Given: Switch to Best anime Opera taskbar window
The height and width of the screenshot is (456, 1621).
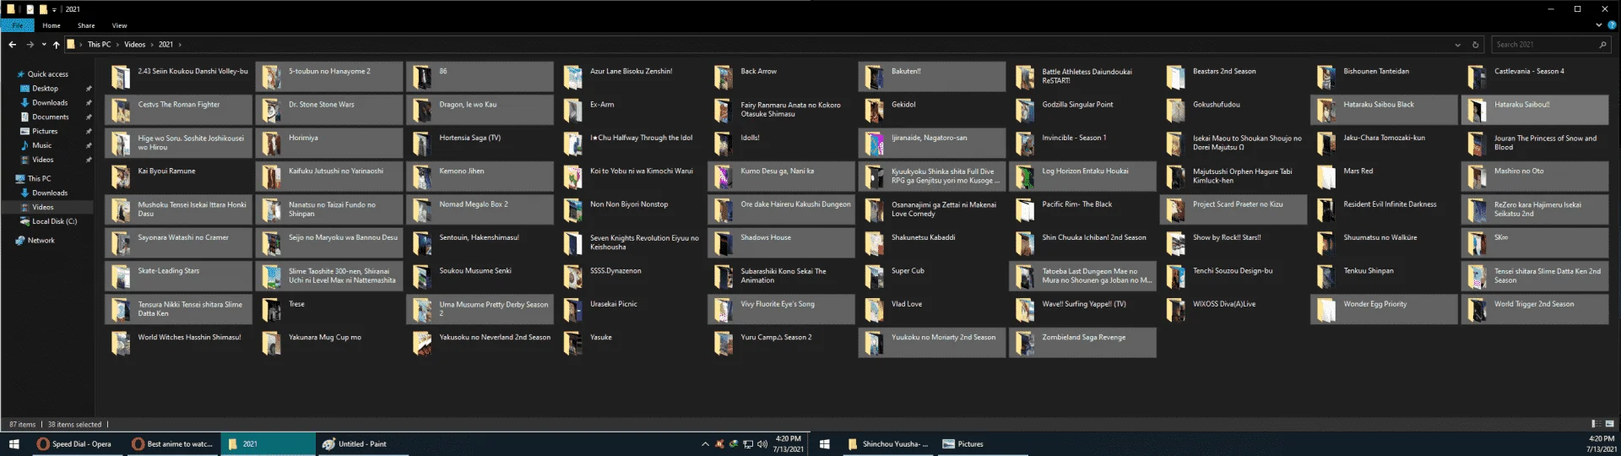Looking at the screenshot, I should 174,444.
